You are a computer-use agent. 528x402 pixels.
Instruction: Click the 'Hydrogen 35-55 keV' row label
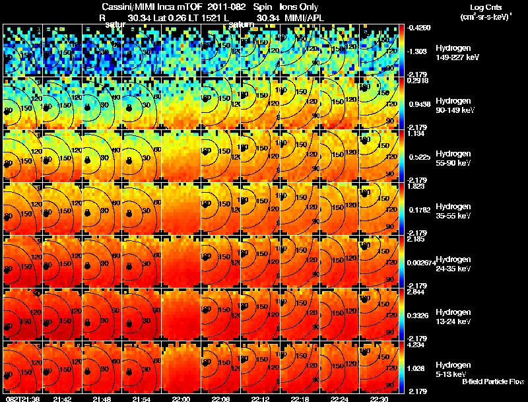453,211
